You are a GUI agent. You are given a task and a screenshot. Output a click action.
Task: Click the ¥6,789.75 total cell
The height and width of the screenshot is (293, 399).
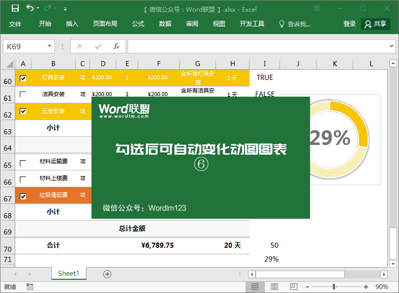click(x=158, y=245)
